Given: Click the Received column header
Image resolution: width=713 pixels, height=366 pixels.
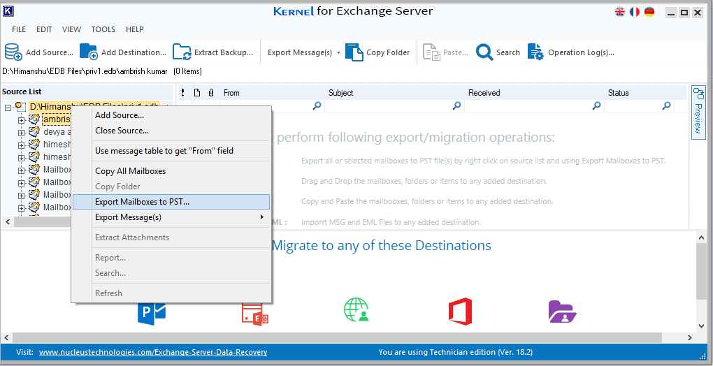Looking at the screenshot, I should [484, 93].
